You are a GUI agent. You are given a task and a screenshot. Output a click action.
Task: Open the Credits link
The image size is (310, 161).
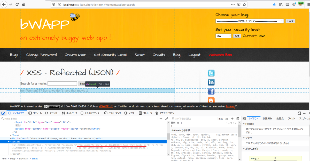[x=159, y=55]
